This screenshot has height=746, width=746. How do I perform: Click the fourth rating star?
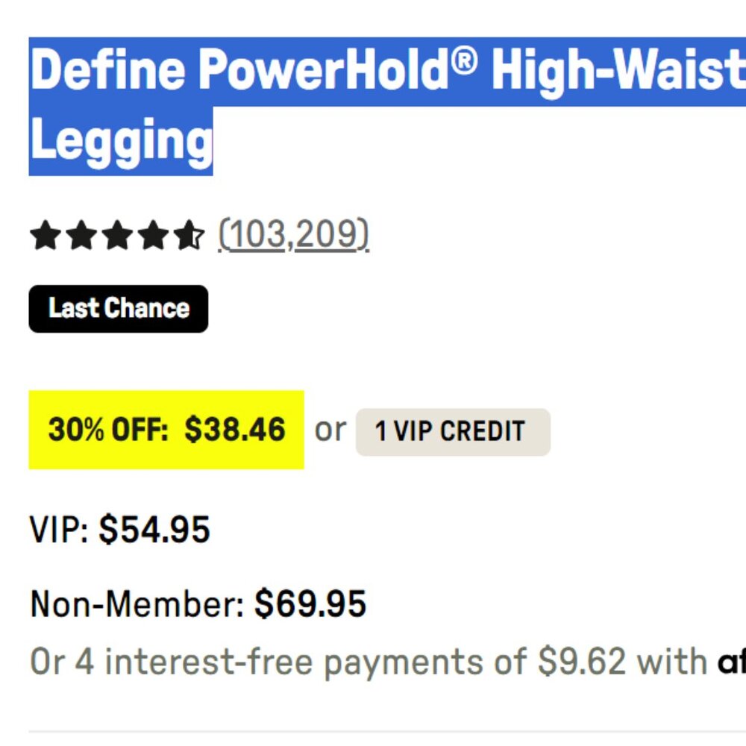tap(152, 236)
